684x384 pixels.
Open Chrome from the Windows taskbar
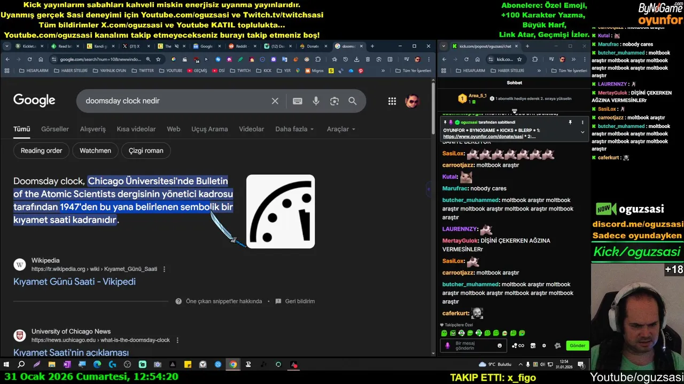point(233,365)
